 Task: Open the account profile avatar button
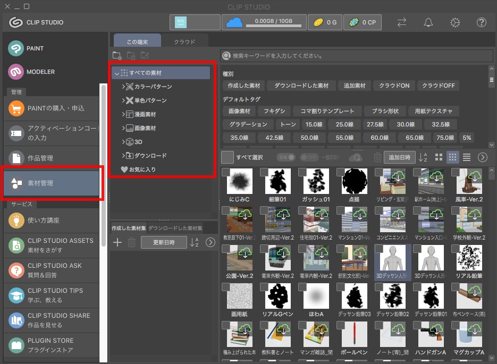(x=195, y=22)
